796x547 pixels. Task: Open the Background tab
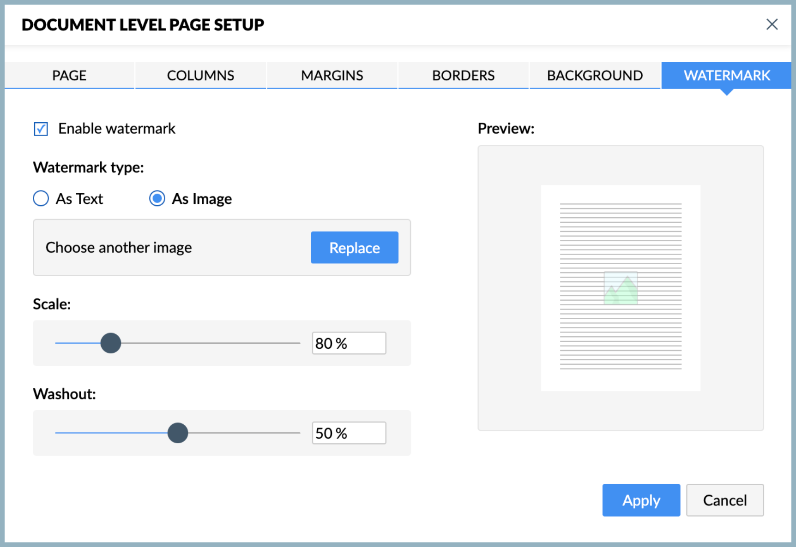click(595, 75)
